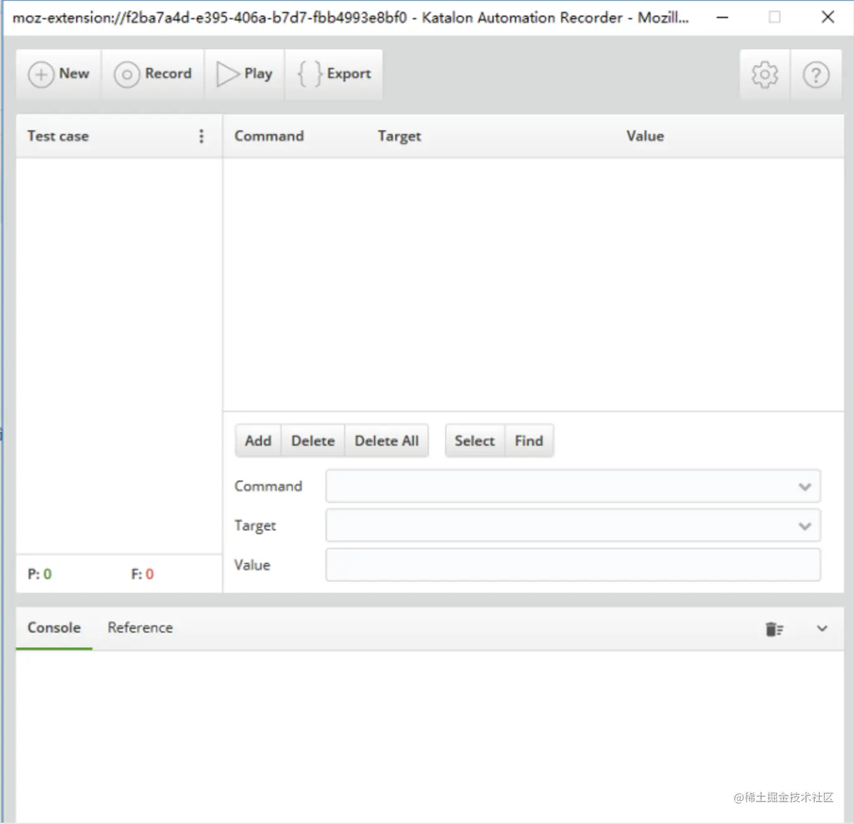This screenshot has width=854, height=824.
Task: Click the Find target button
Action: pos(529,441)
